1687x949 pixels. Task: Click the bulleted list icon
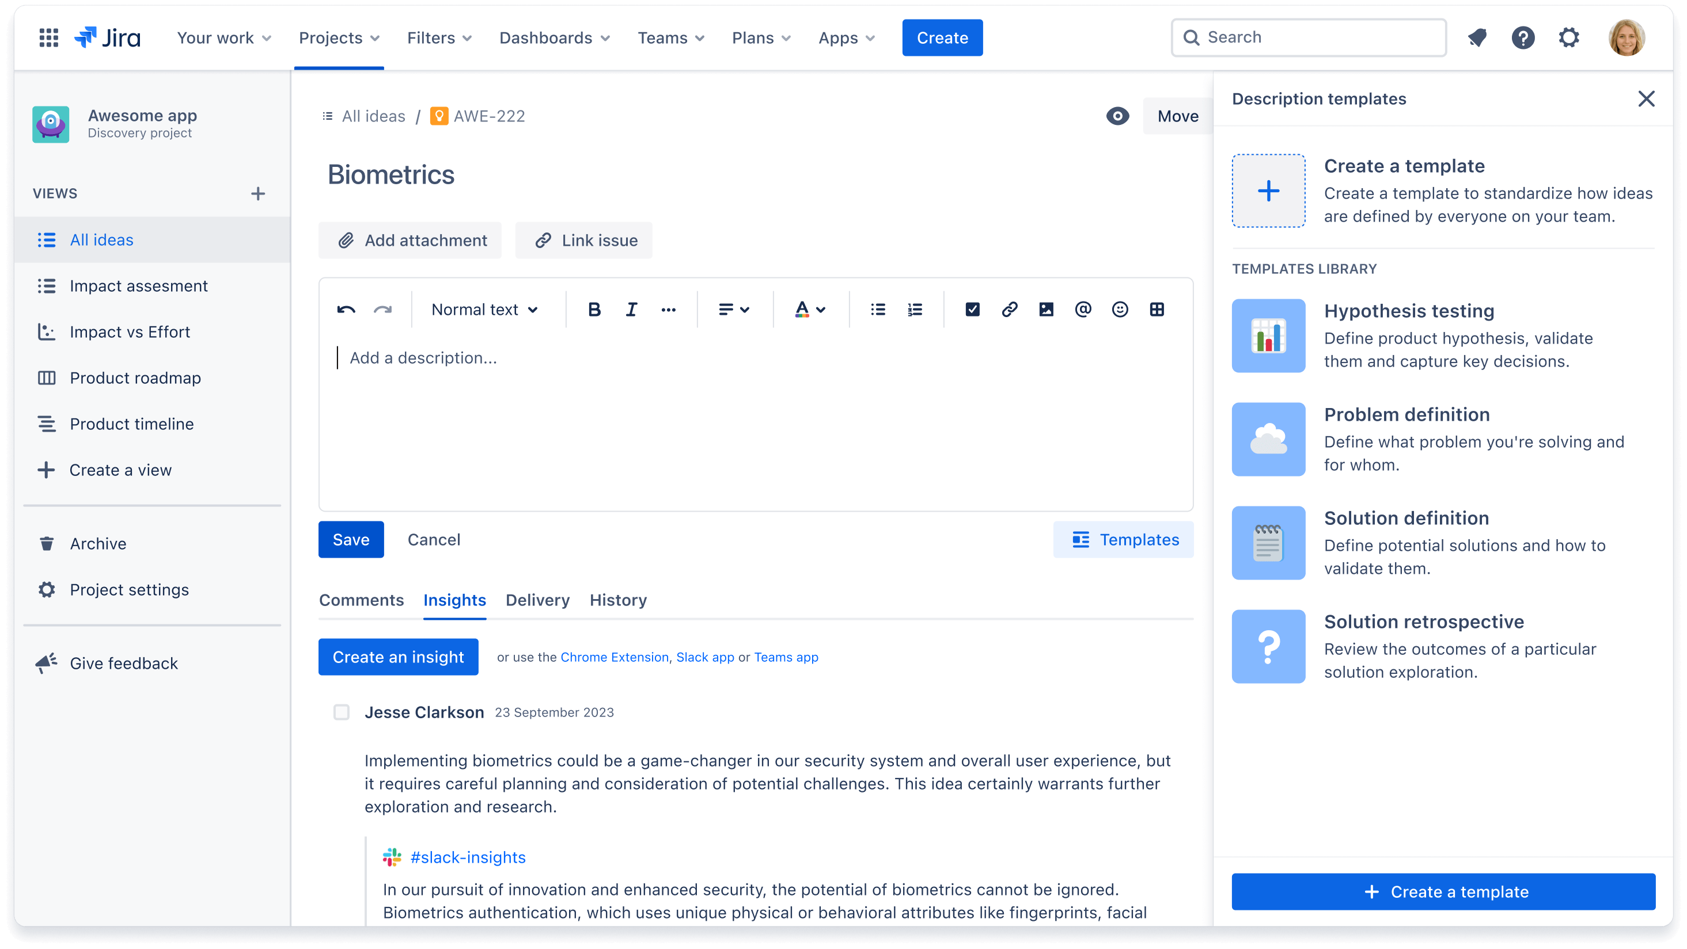pos(878,309)
